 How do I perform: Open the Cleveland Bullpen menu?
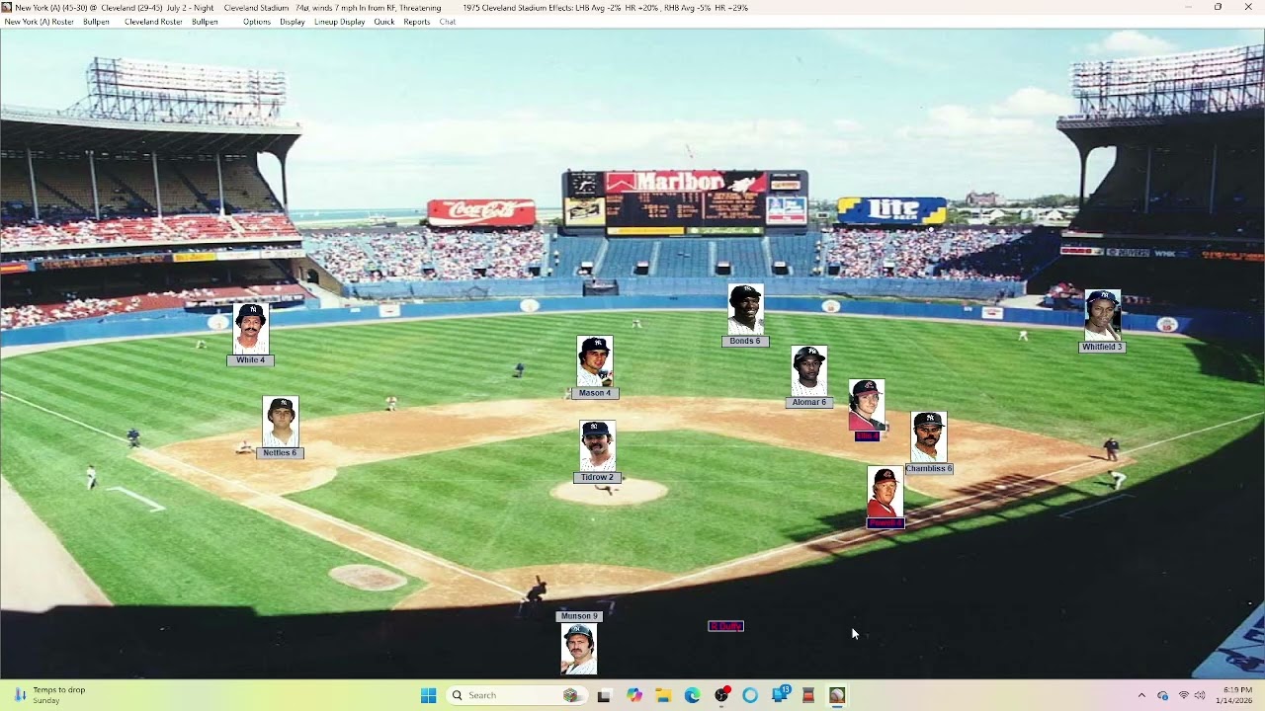[x=205, y=22]
